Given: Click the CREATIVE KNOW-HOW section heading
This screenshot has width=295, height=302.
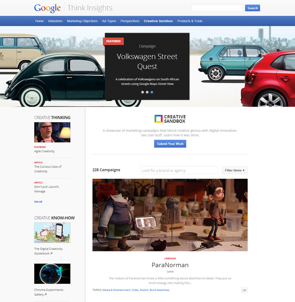Looking at the screenshot, I should click(x=54, y=218).
